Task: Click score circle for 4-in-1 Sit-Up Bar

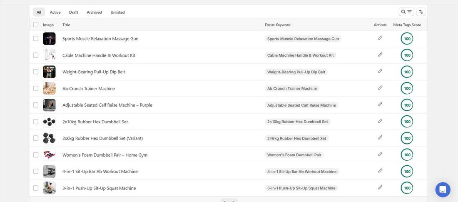Action: point(407,171)
